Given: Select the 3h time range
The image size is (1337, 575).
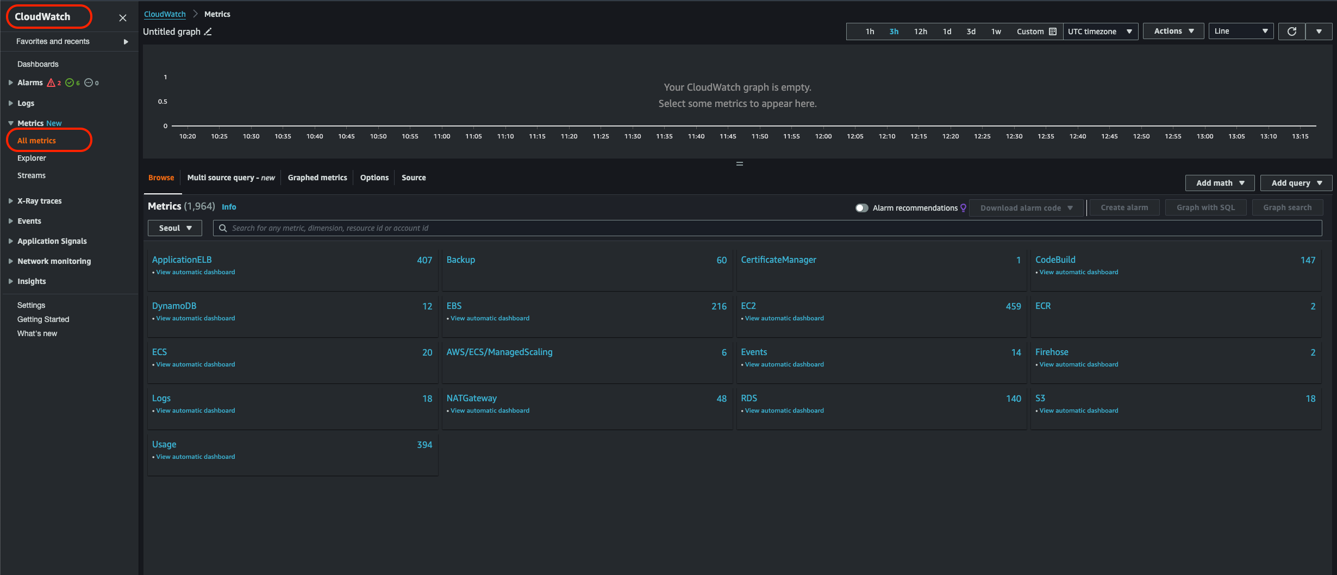Looking at the screenshot, I should point(894,31).
